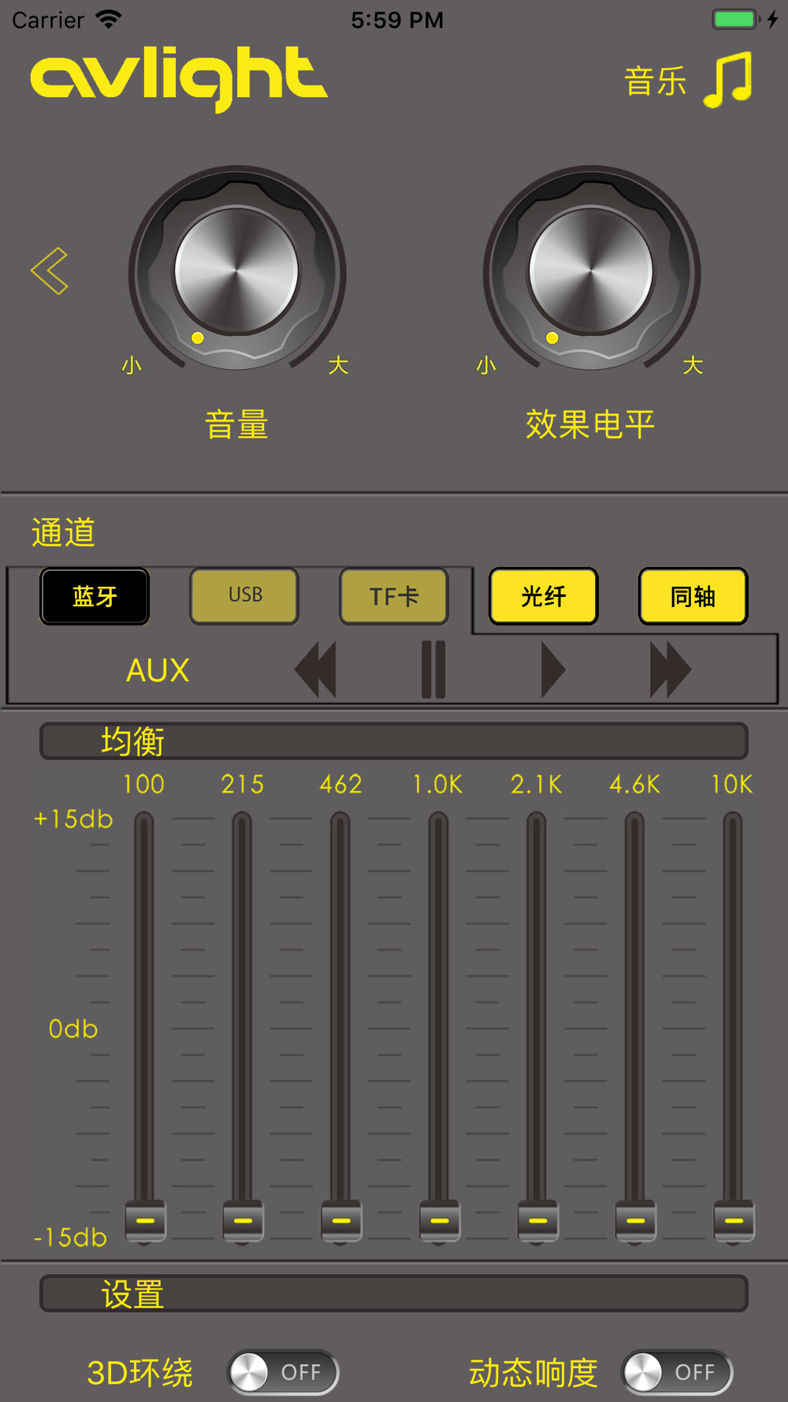Toggle the 动态响度 dynamic loudness switch
The image size is (788, 1402).
click(x=677, y=1372)
